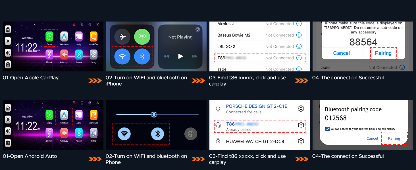The height and width of the screenshot is (170, 416).
Task: Confirm Pairing in the 88564 code dialog
Action: tap(383, 53)
